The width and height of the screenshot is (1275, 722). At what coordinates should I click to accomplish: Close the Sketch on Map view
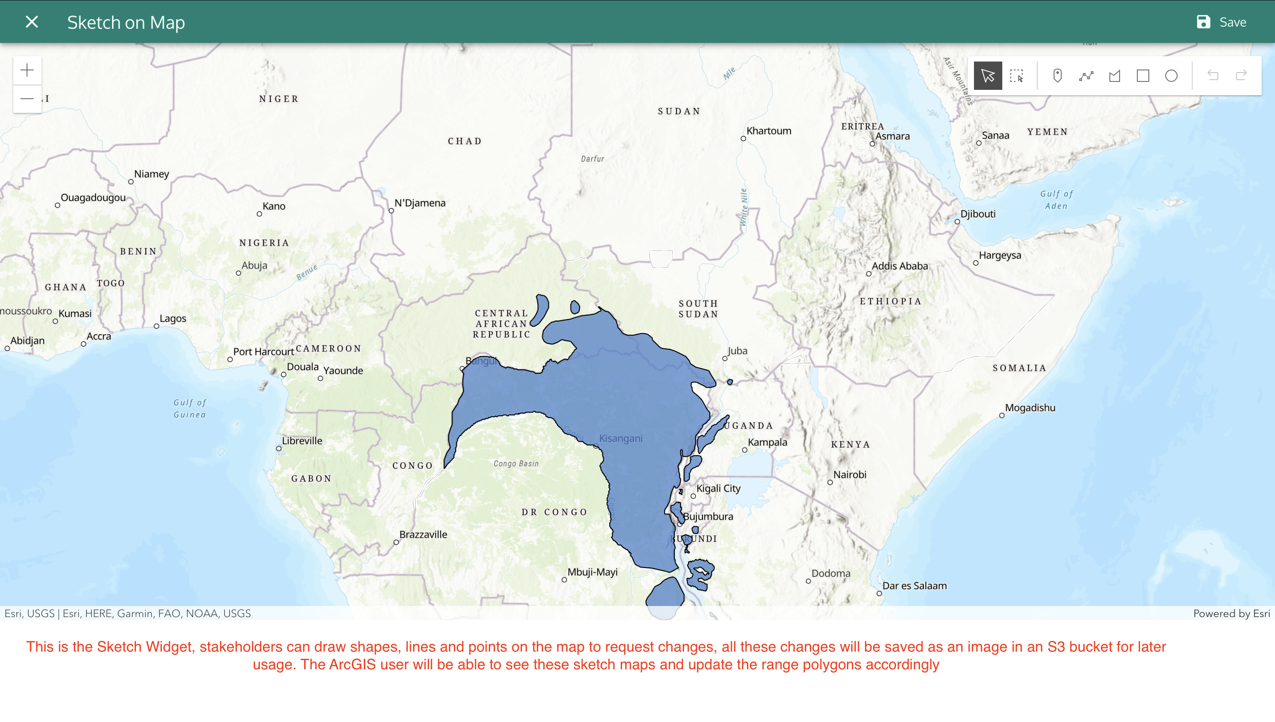tap(32, 22)
